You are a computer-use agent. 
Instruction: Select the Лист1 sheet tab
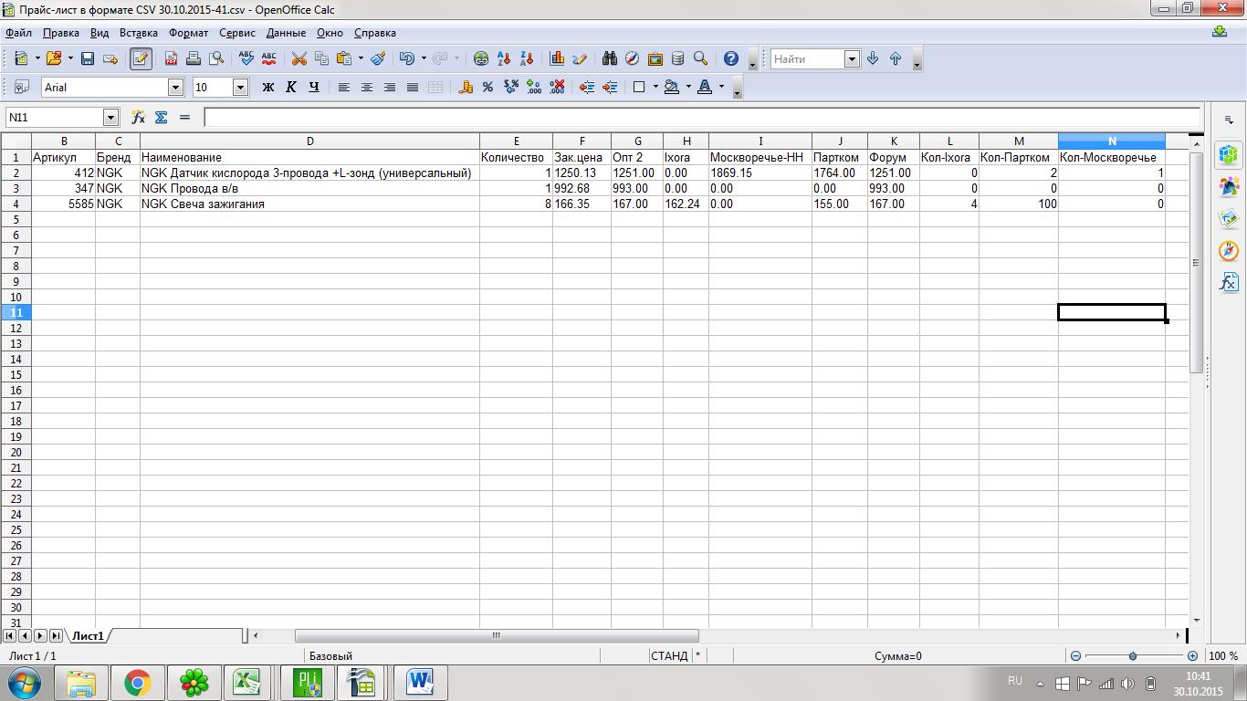[x=89, y=635]
